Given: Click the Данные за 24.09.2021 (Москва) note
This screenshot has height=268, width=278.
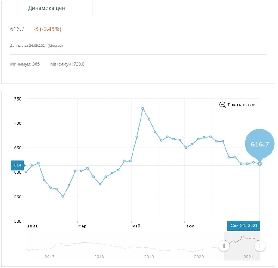Looking at the screenshot, I should pyautogui.click(x=36, y=46).
